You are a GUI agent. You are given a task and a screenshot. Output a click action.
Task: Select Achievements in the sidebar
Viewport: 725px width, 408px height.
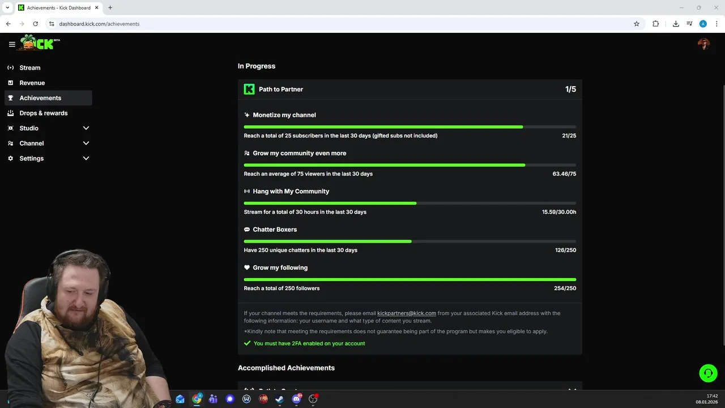[48, 98]
